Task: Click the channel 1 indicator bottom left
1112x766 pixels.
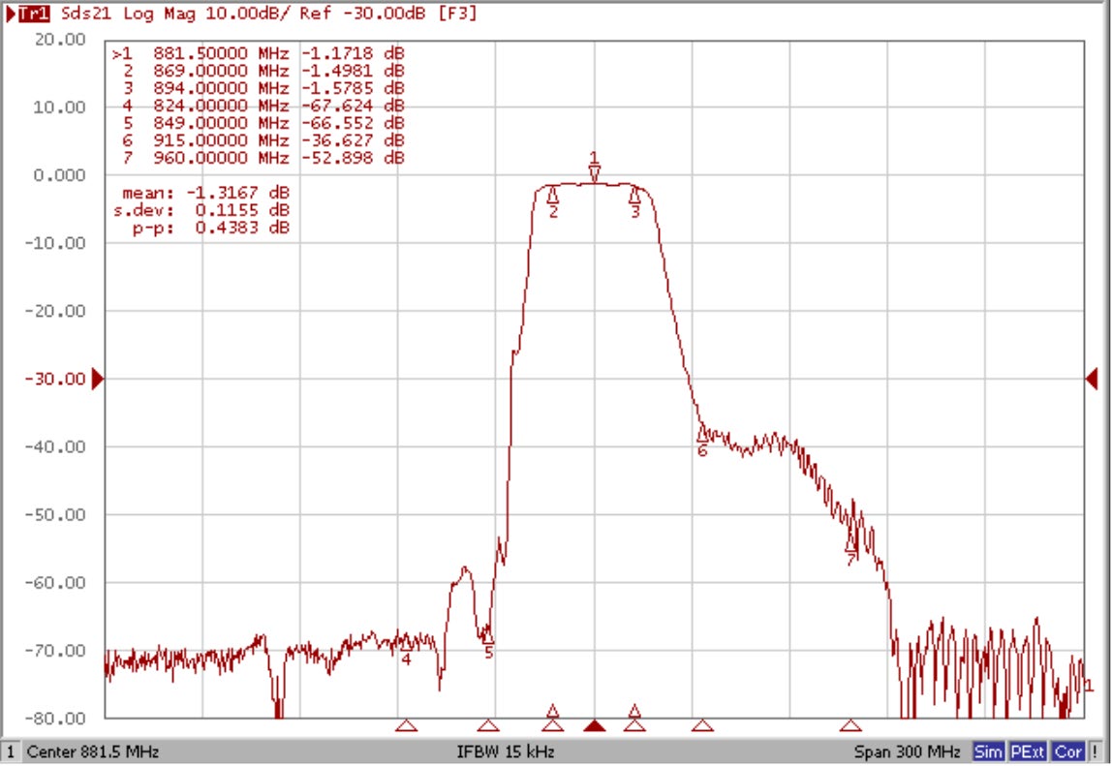Action: point(10,751)
